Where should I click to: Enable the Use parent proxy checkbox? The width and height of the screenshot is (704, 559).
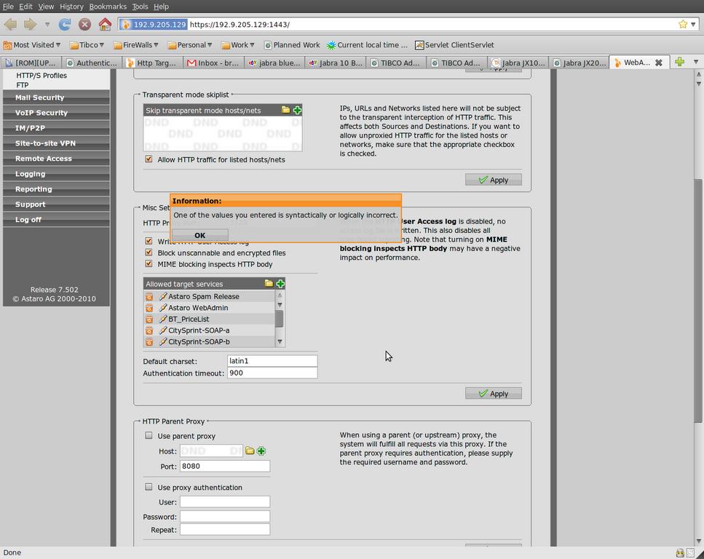coord(149,436)
